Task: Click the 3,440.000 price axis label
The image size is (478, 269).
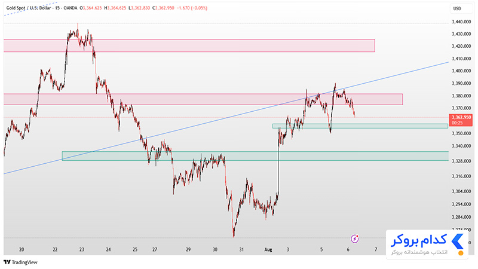Action: pyautogui.click(x=461, y=22)
